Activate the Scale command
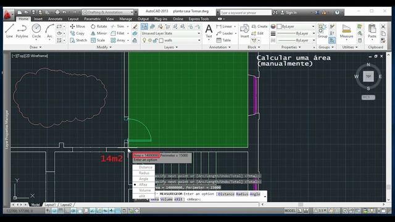 pos(98,40)
